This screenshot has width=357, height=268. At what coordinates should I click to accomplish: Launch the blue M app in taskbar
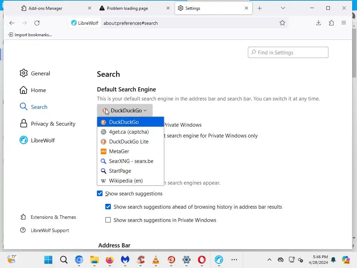[x=125, y=260]
